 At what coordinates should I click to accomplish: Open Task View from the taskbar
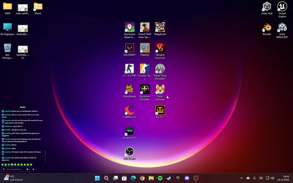coord(115,178)
